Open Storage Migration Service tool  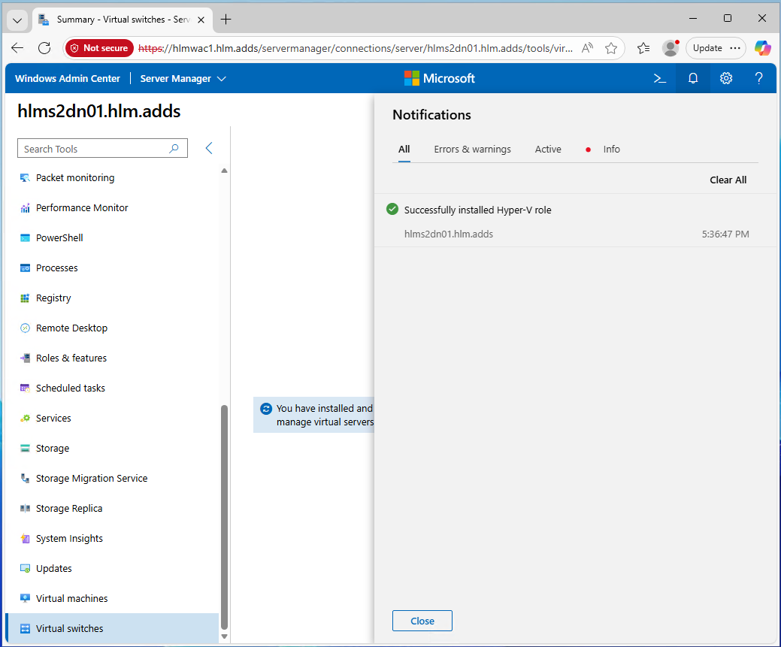pos(92,479)
